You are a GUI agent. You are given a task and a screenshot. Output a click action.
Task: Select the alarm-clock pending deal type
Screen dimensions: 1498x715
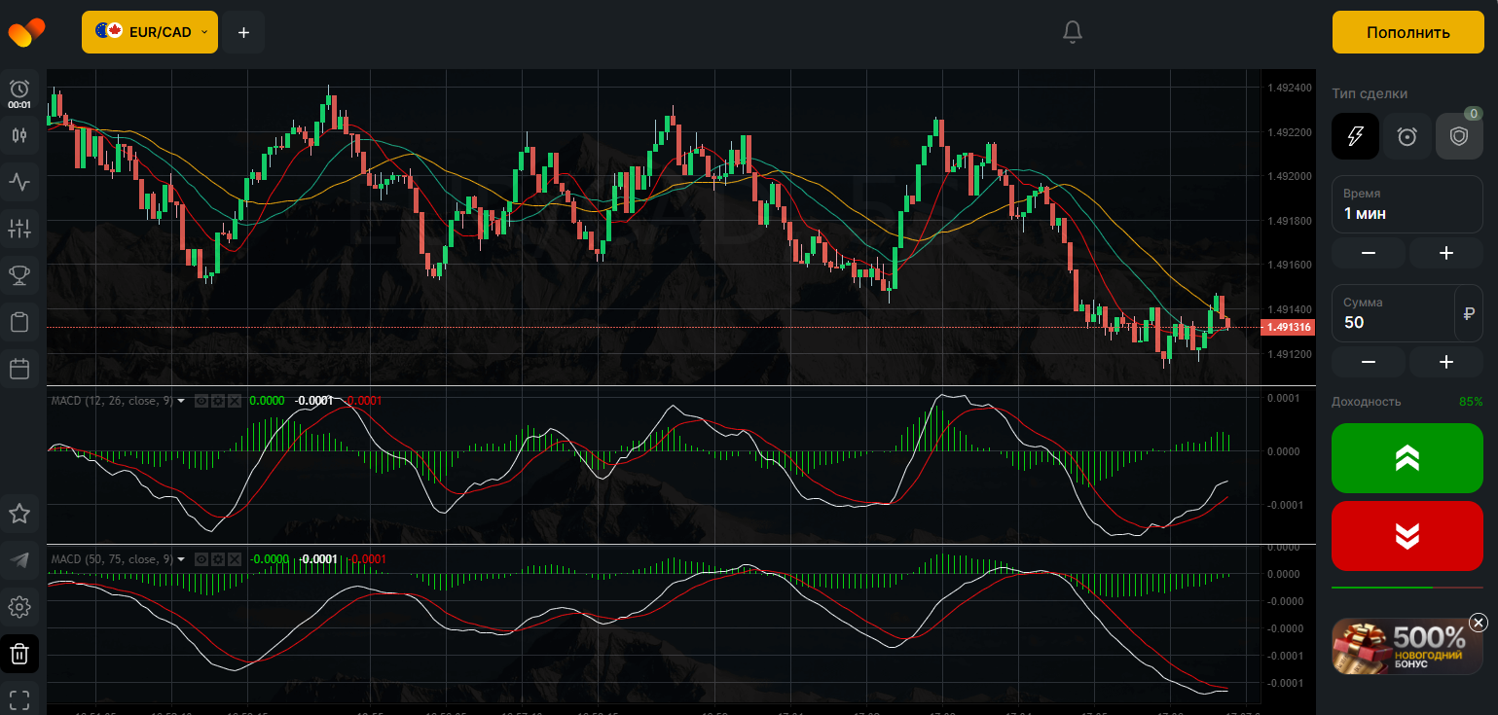tap(1407, 136)
